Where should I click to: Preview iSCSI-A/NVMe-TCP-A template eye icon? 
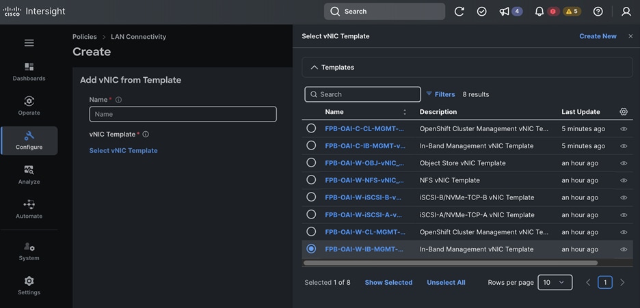pyautogui.click(x=624, y=214)
